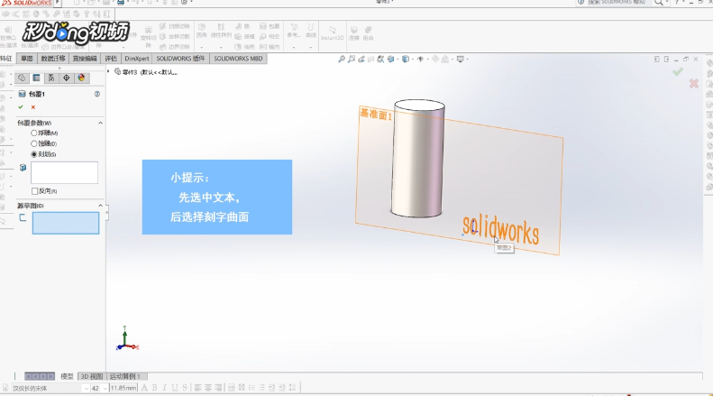Click the face selection cube icon
The image size is (713, 396).
[23, 168]
